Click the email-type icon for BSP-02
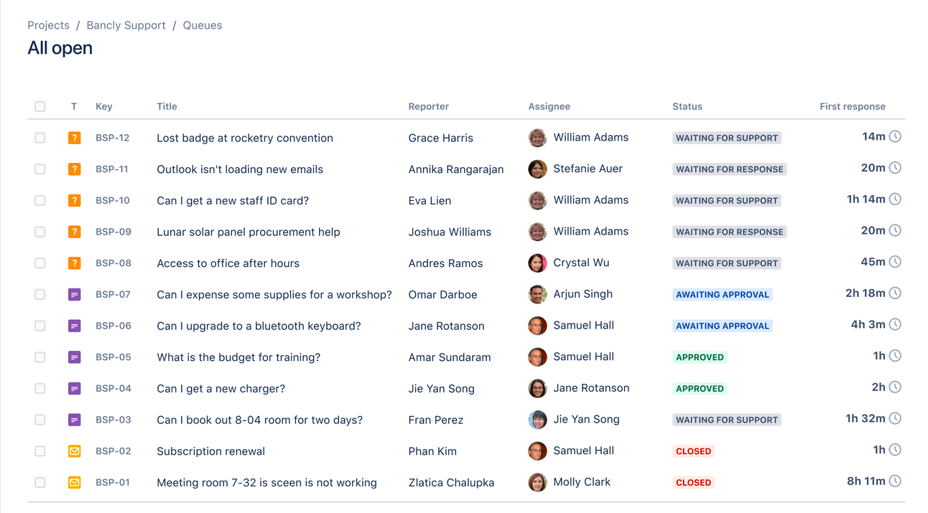Image resolution: width=928 pixels, height=513 pixels. (74, 451)
